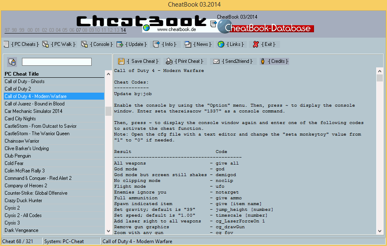
Task: Open the Console label
Action: click(x=101, y=44)
